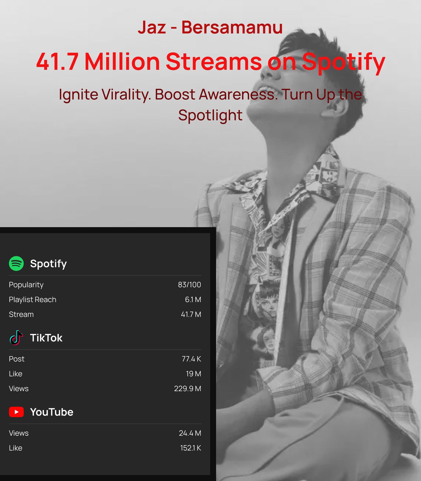The width and height of the screenshot is (421, 481).
Task: Click the Popularity label under Spotify
Action: [x=26, y=285]
